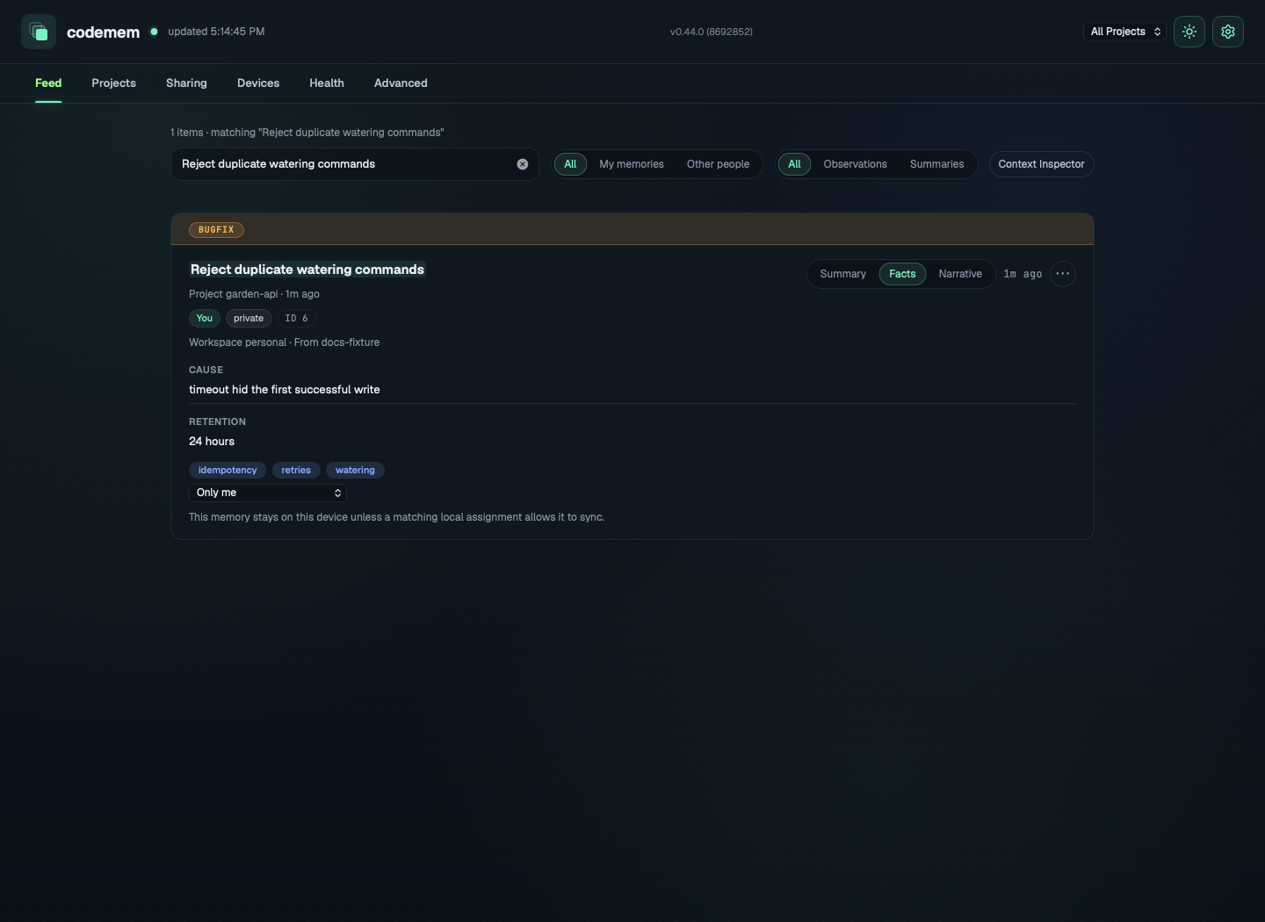Click the '1 items · matching' result count
The image size is (1265, 922).
tap(307, 133)
